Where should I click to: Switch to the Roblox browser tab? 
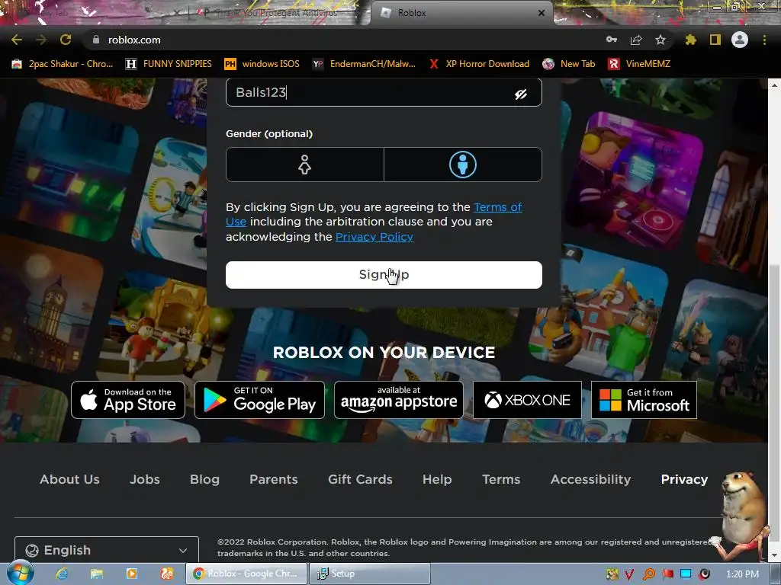coord(461,13)
